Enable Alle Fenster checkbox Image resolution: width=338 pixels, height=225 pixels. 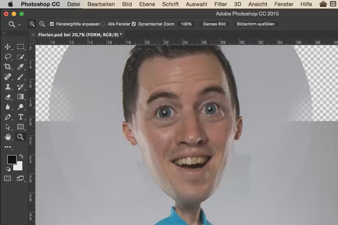click(x=103, y=24)
